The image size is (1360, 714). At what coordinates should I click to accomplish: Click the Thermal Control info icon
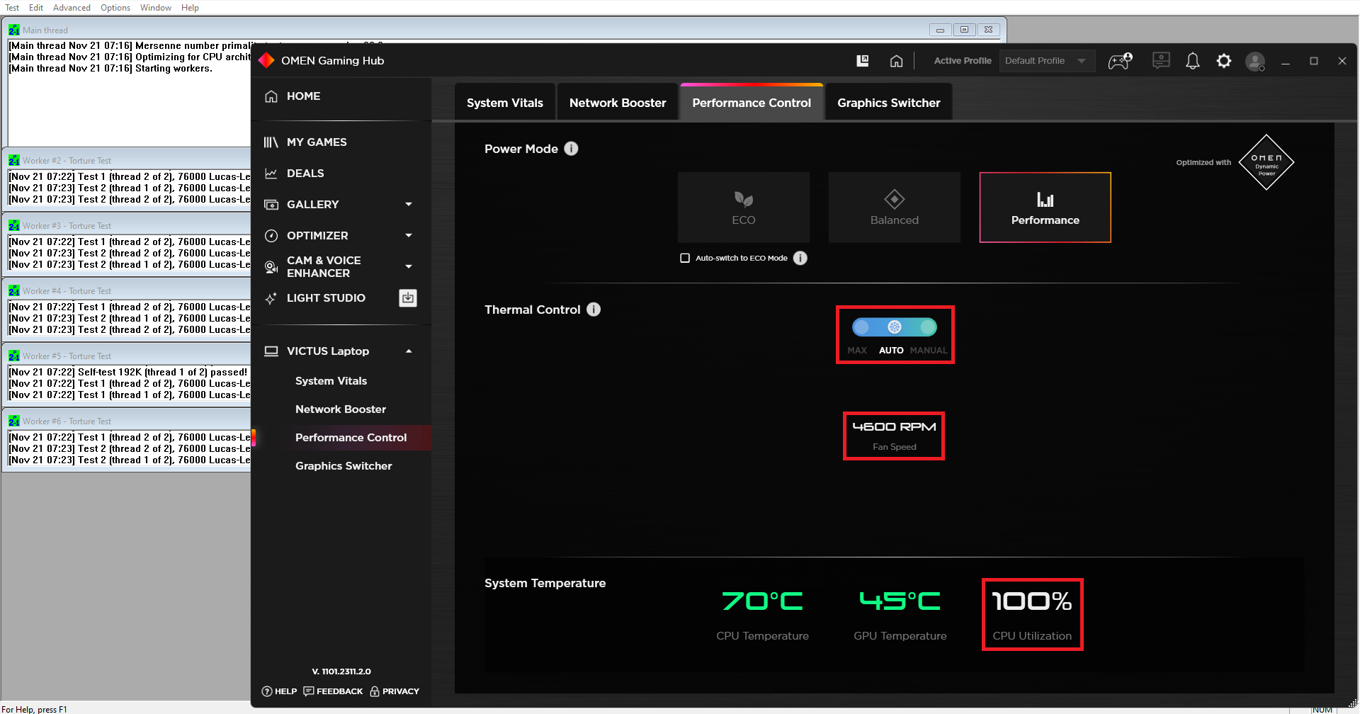point(594,310)
